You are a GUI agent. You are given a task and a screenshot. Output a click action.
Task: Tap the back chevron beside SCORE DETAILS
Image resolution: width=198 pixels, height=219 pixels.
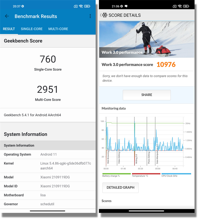(101, 15)
